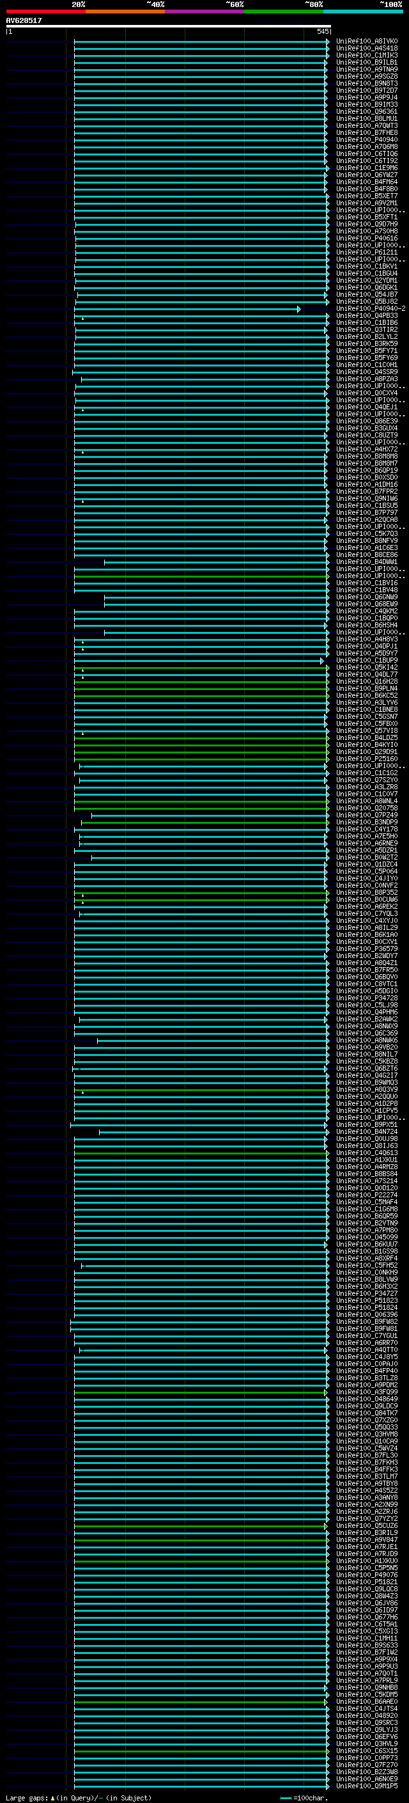Select hit label UniRef100_B8LMU1
Screen dimensions: 409x1803
pos(367,119)
